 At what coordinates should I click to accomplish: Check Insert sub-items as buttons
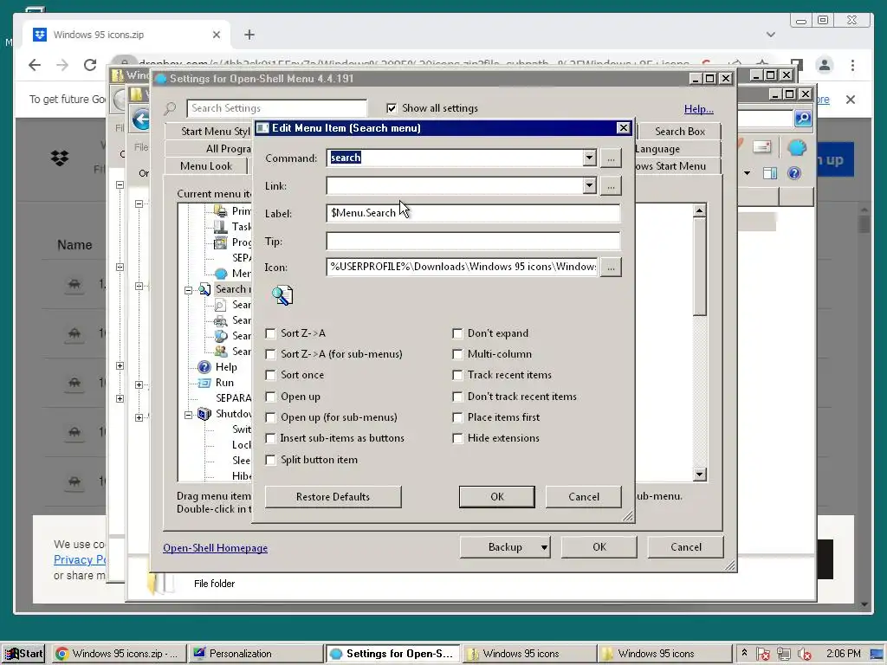pos(270,439)
